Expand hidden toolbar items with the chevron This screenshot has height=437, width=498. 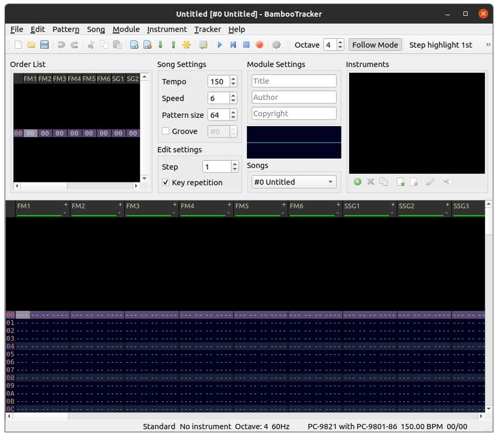(x=488, y=45)
